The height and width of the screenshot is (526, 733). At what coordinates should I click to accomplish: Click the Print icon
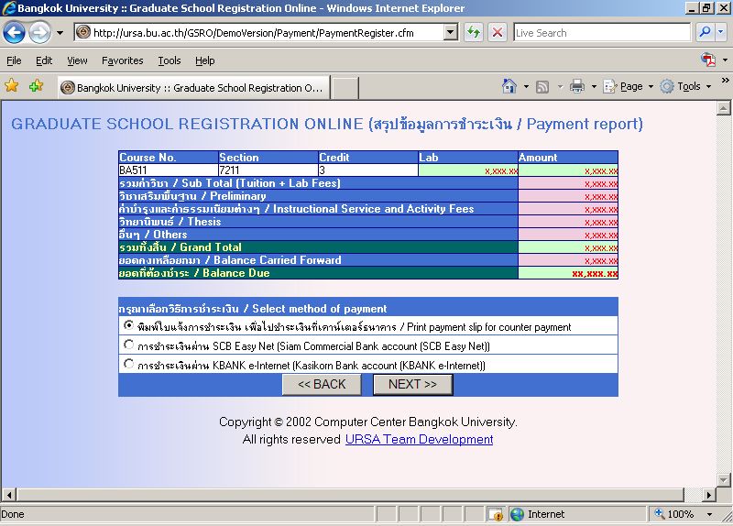pos(577,86)
